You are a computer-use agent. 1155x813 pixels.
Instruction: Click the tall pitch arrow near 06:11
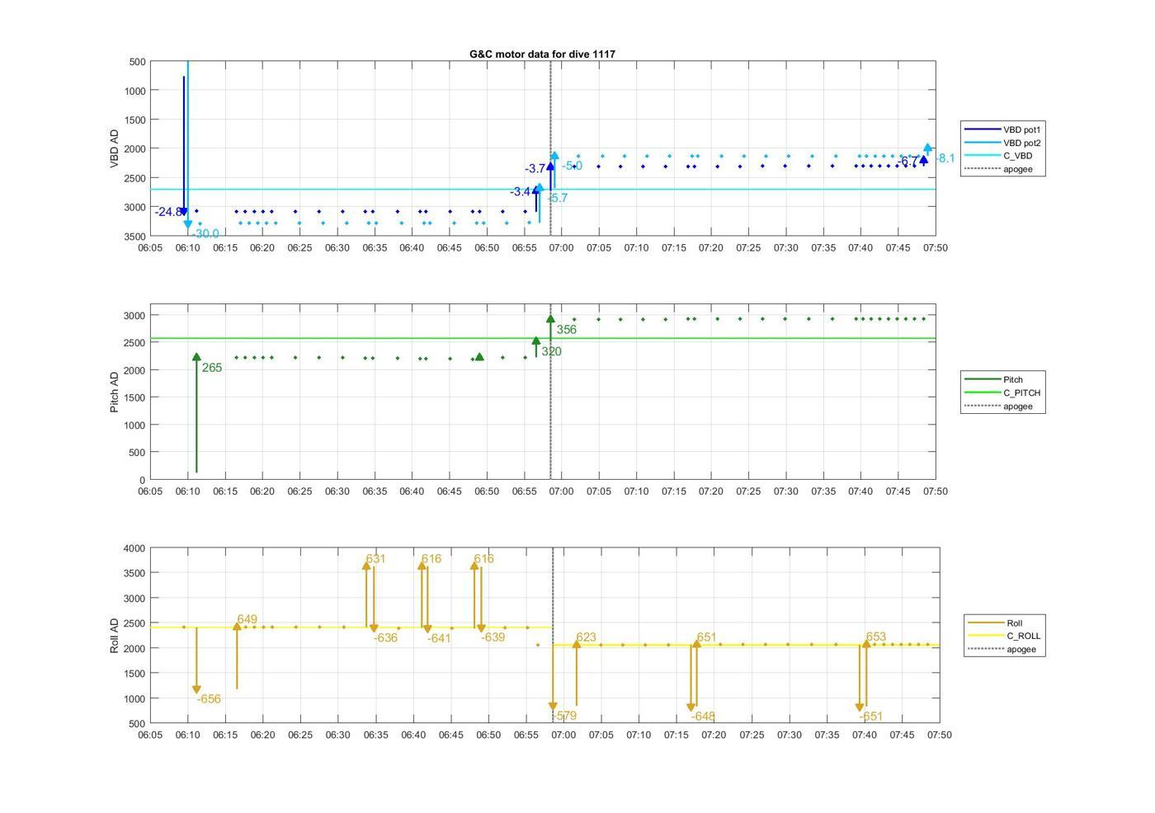[196, 412]
